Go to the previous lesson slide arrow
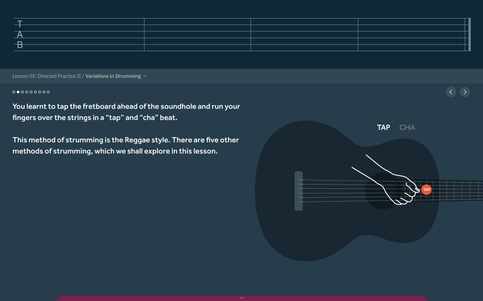Viewport: 483px width, 301px height. (451, 92)
